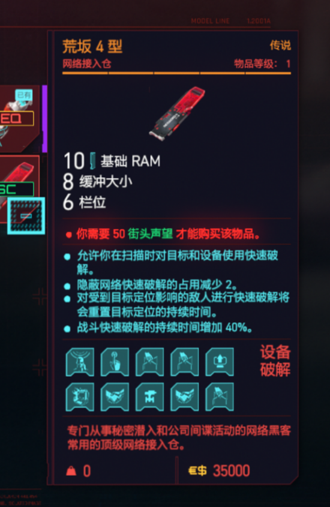Click the orange segmented item level bar
330x507 pixels.
(x=176, y=73)
